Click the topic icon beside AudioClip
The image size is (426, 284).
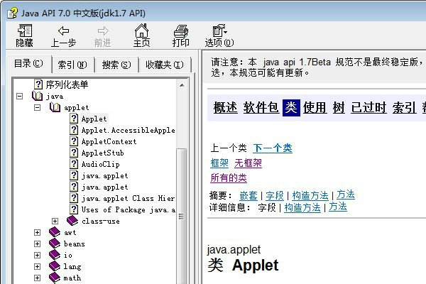pos(74,164)
